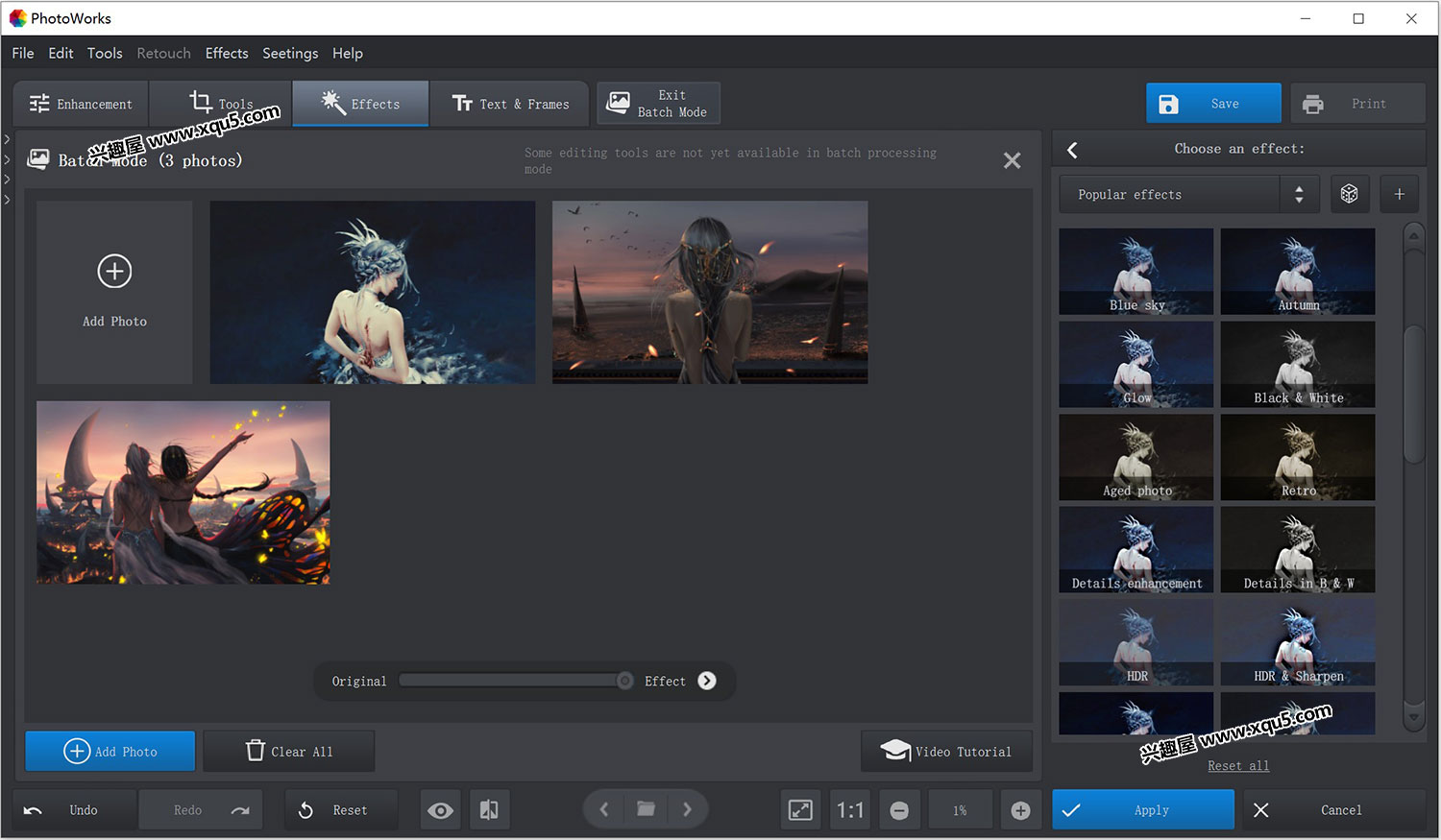Click the plus icon beside effects dropdown
Screen dimensions: 1441x840
point(1399,194)
